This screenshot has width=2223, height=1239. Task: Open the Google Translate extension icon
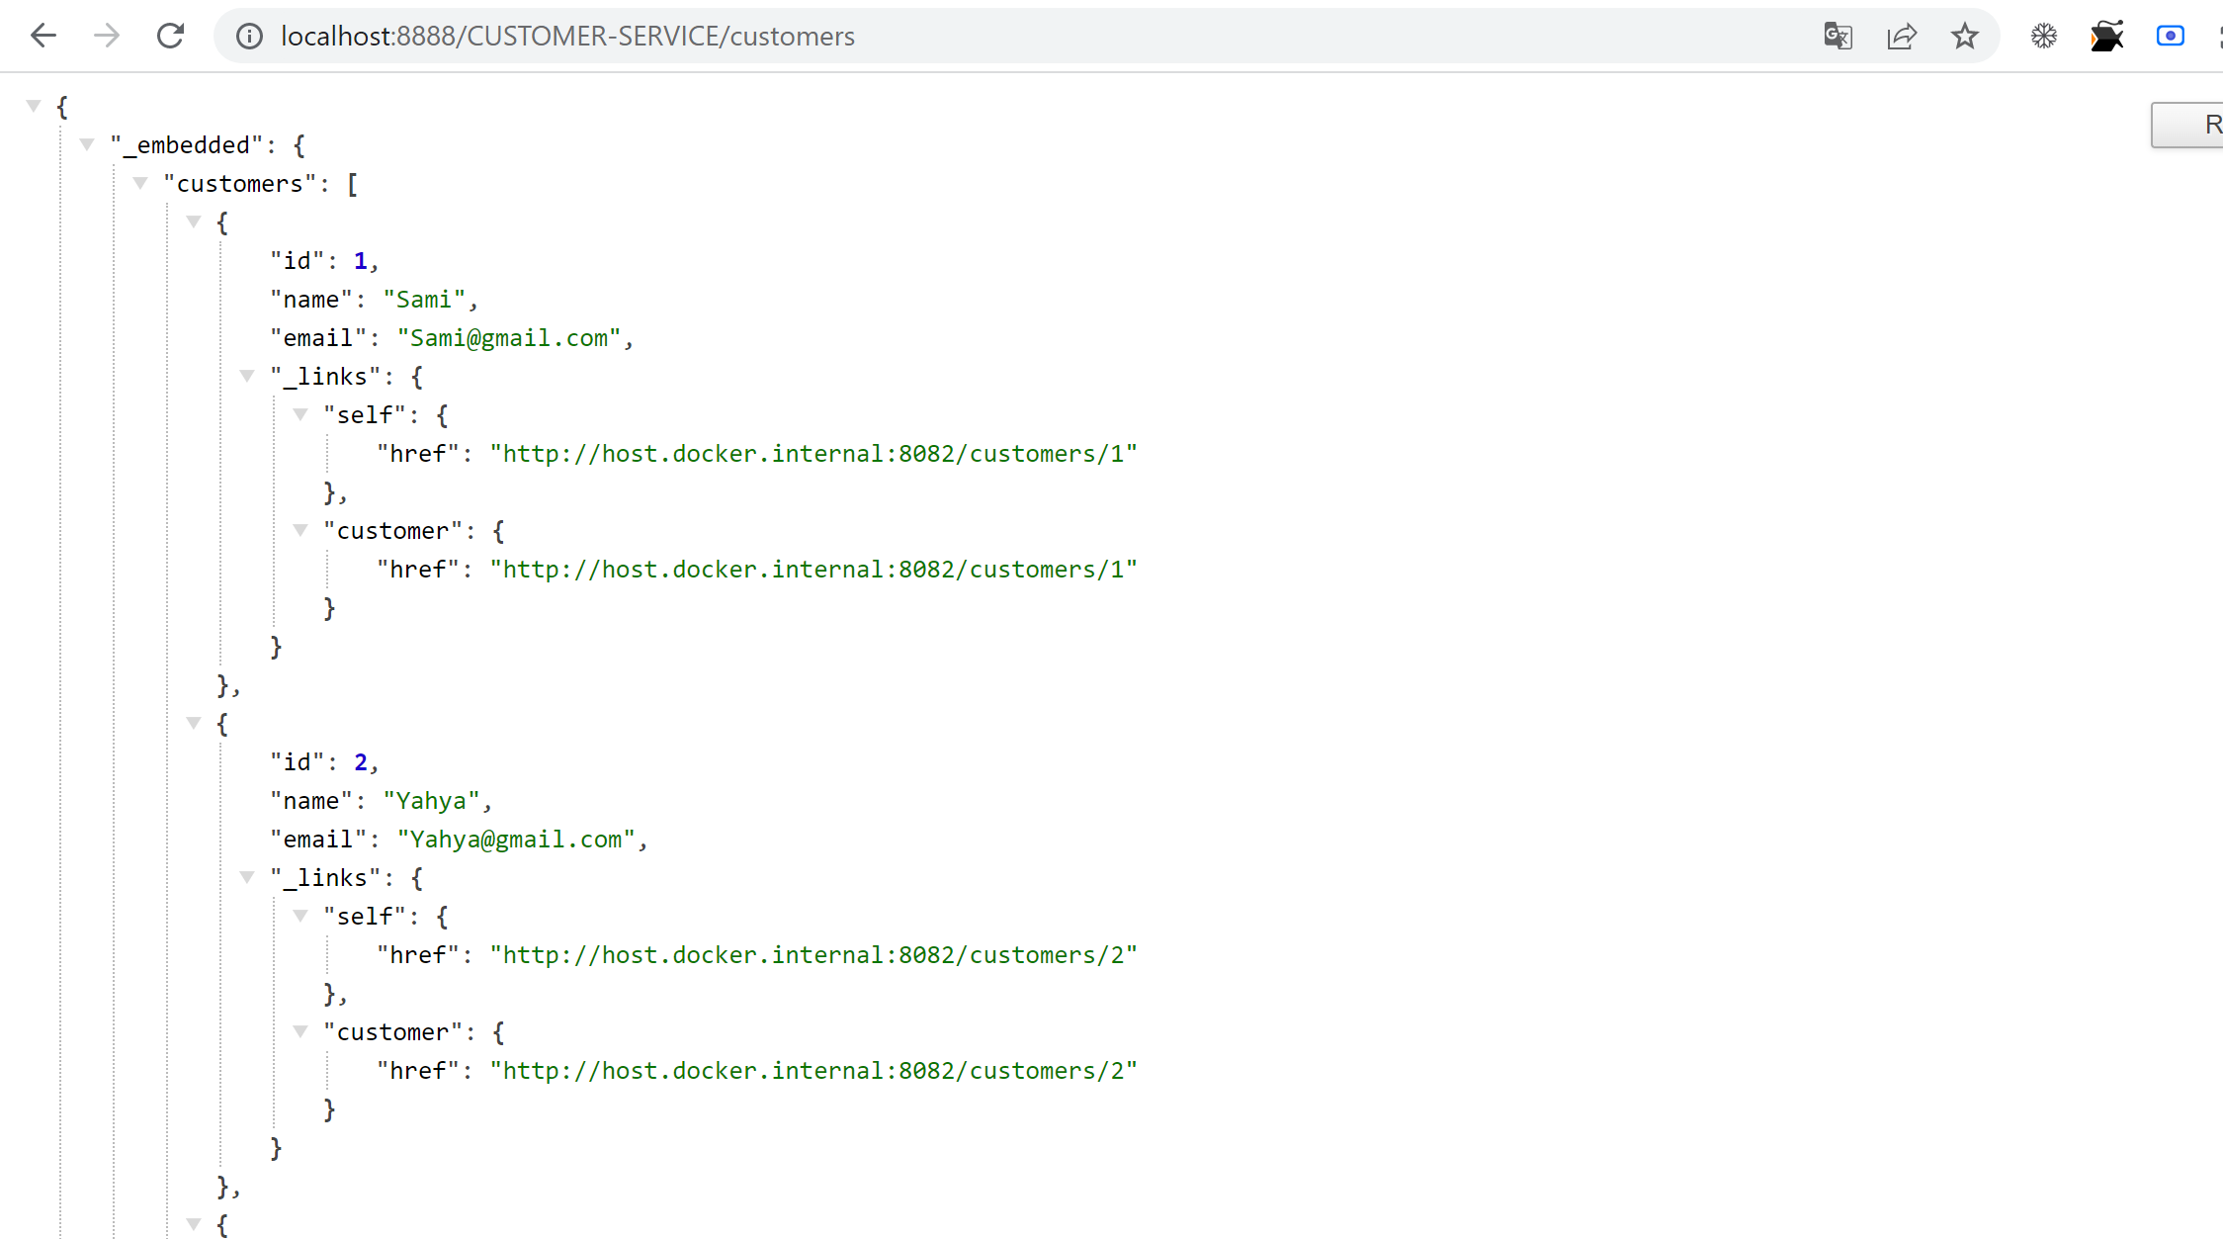(x=1838, y=36)
